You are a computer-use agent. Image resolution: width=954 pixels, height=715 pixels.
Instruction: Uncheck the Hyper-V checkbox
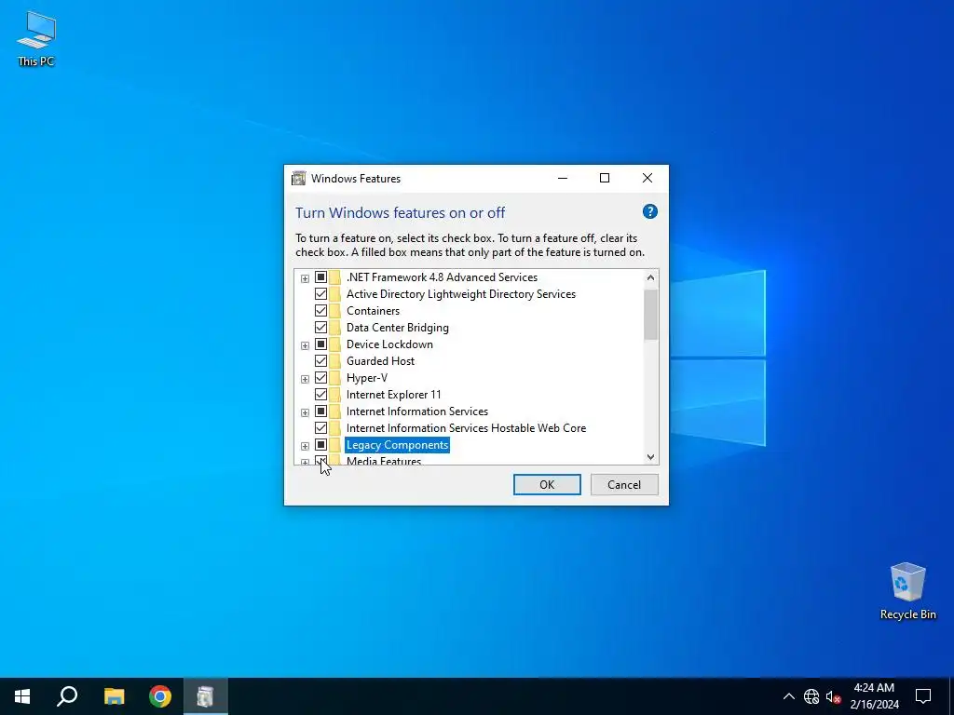(x=320, y=378)
